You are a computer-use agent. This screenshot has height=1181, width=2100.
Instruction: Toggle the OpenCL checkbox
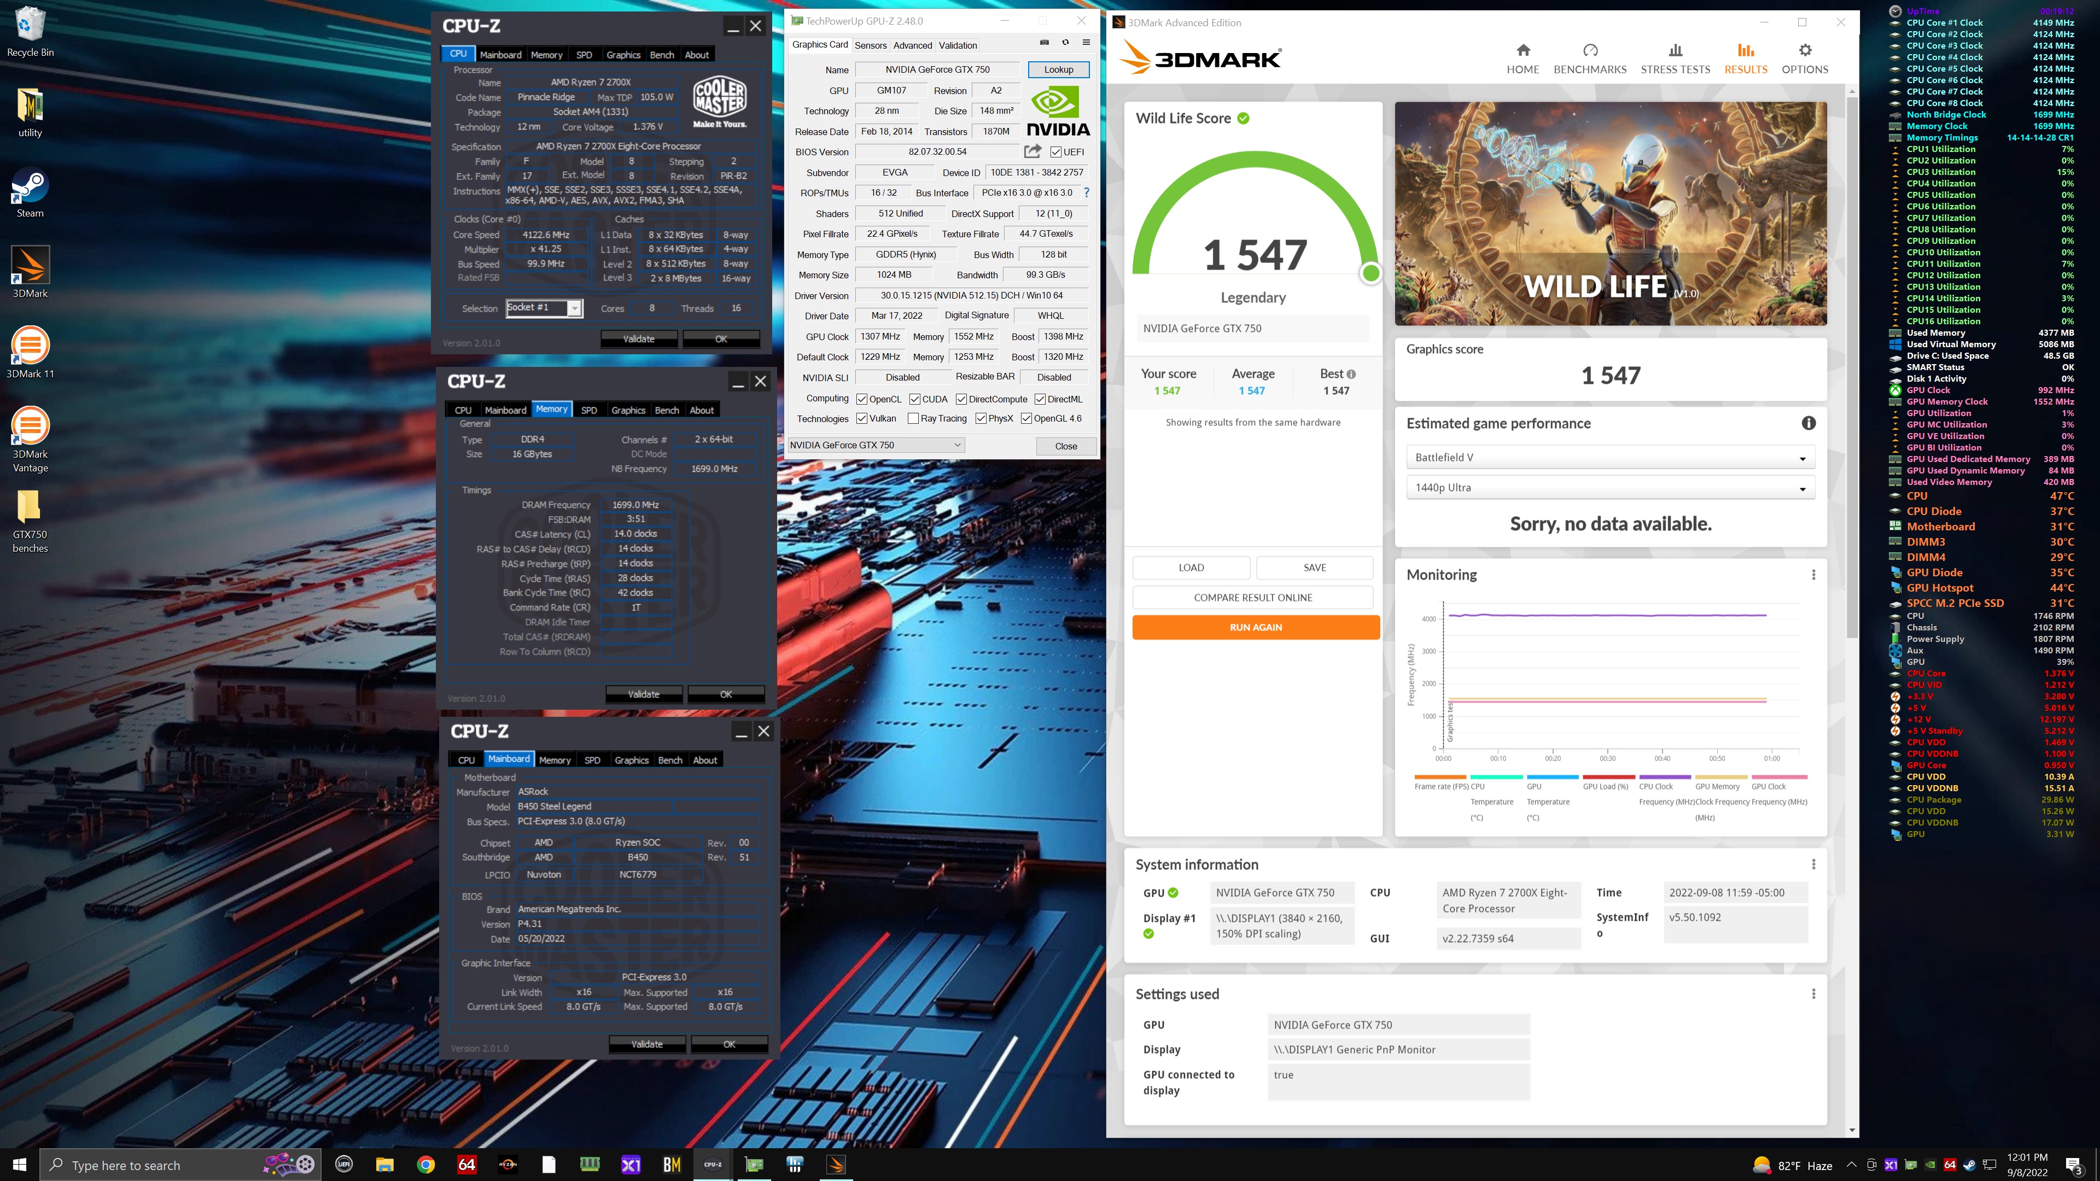tap(862, 399)
